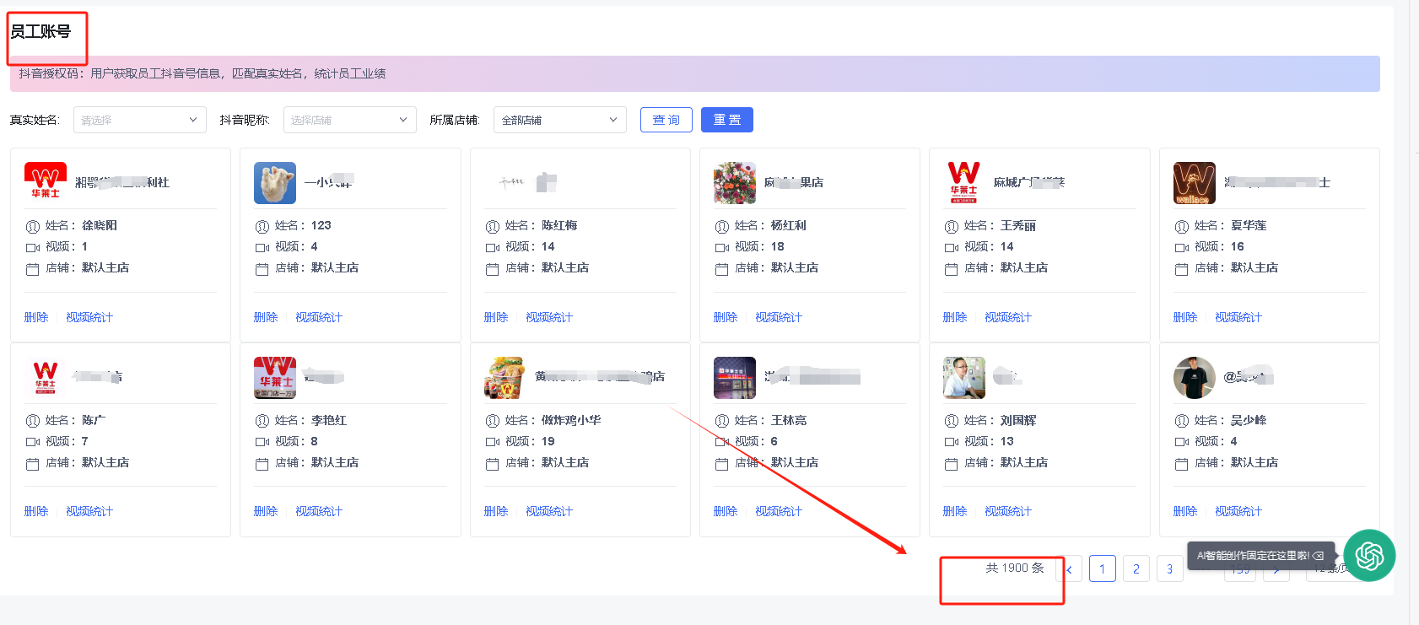Delete the 王秀丽 employee card
The image size is (1419, 625).
coord(955,317)
